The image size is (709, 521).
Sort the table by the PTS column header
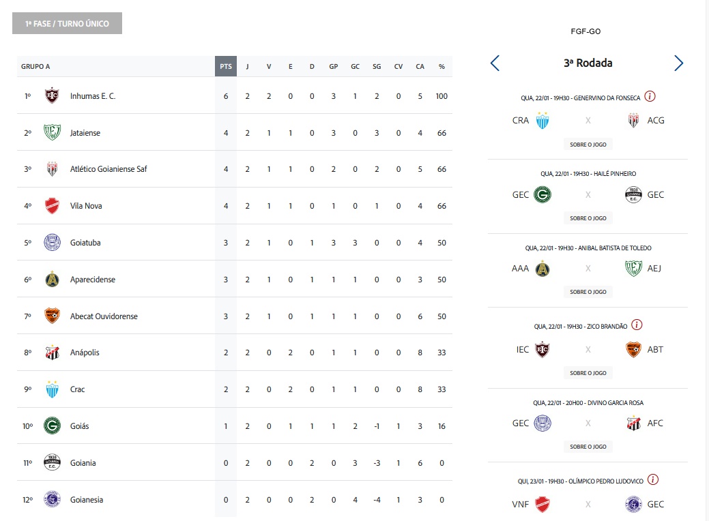tap(225, 67)
